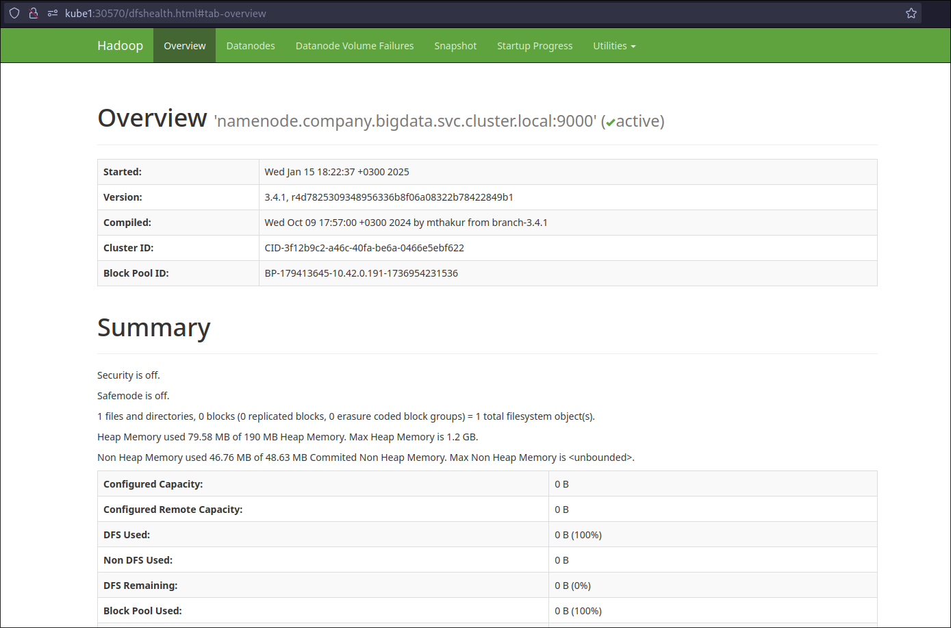This screenshot has height=628, width=951.
Task: Click the Configured Remote Capacity value 0 B
Action: tap(561, 510)
